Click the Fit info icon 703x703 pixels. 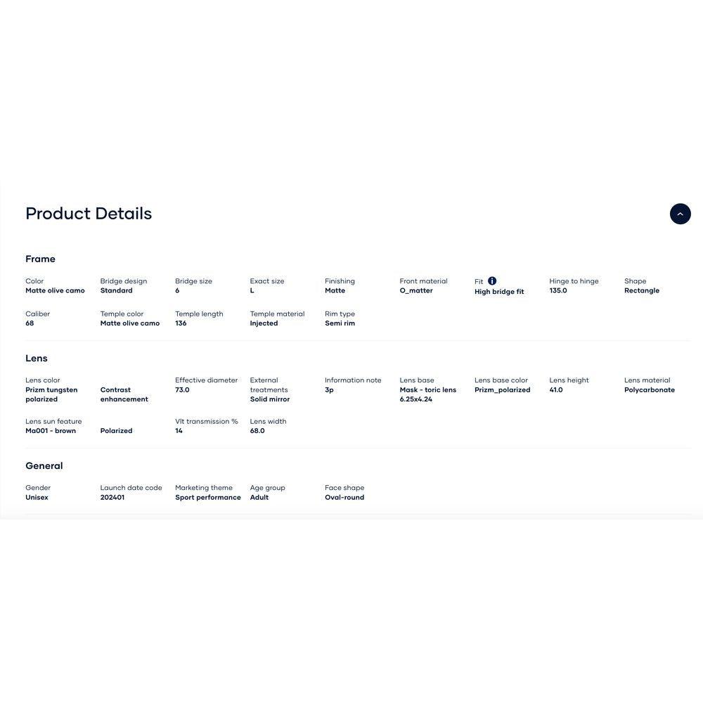492,281
